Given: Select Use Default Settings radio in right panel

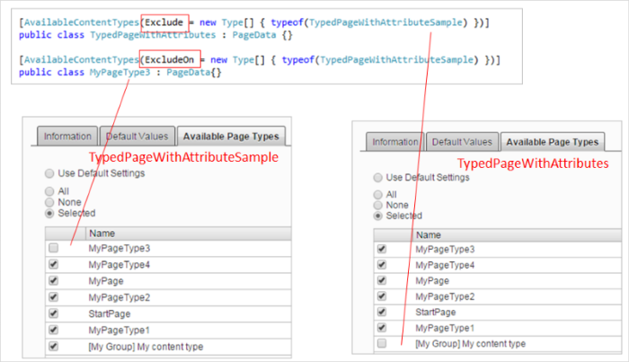Looking at the screenshot, I should (x=377, y=178).
